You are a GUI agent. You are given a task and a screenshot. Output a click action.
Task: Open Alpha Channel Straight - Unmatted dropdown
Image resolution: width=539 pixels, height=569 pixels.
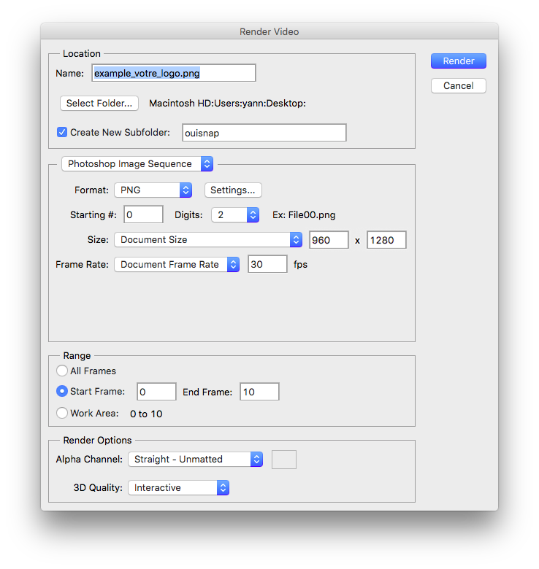pyautogui.click(x=195, y=459)
